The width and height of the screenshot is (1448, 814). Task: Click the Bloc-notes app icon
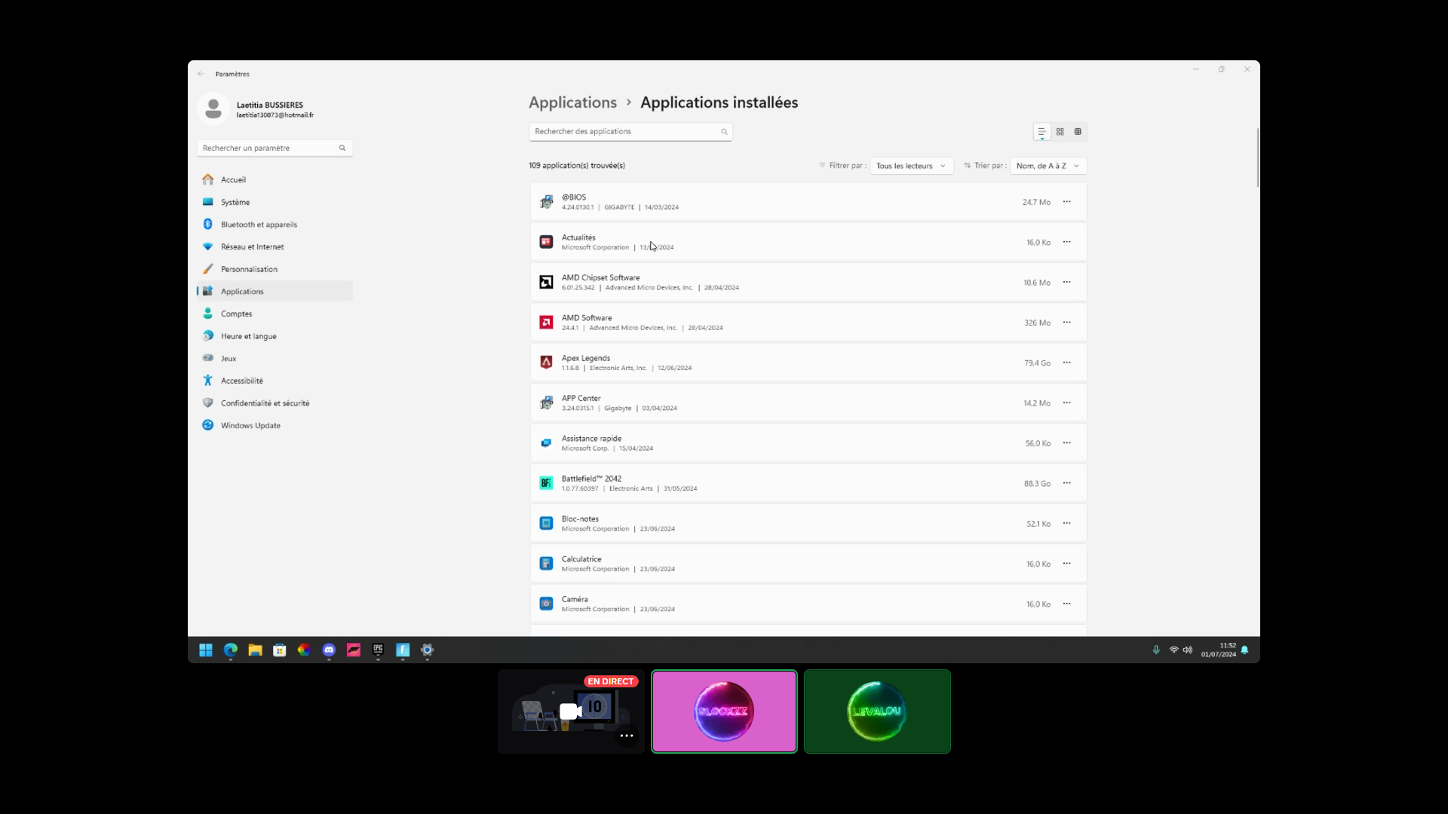(x=546, y=524)
